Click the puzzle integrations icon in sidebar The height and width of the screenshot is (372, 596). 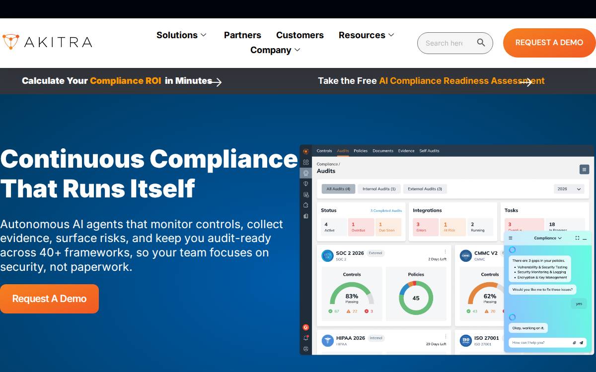(306, 205)
